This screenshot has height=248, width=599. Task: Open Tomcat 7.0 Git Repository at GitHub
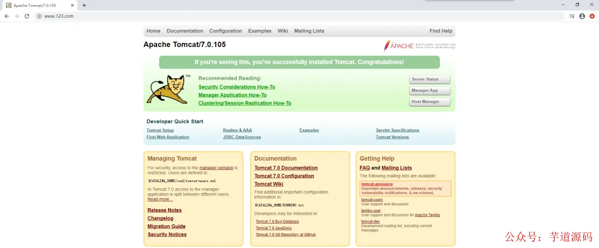286,234
